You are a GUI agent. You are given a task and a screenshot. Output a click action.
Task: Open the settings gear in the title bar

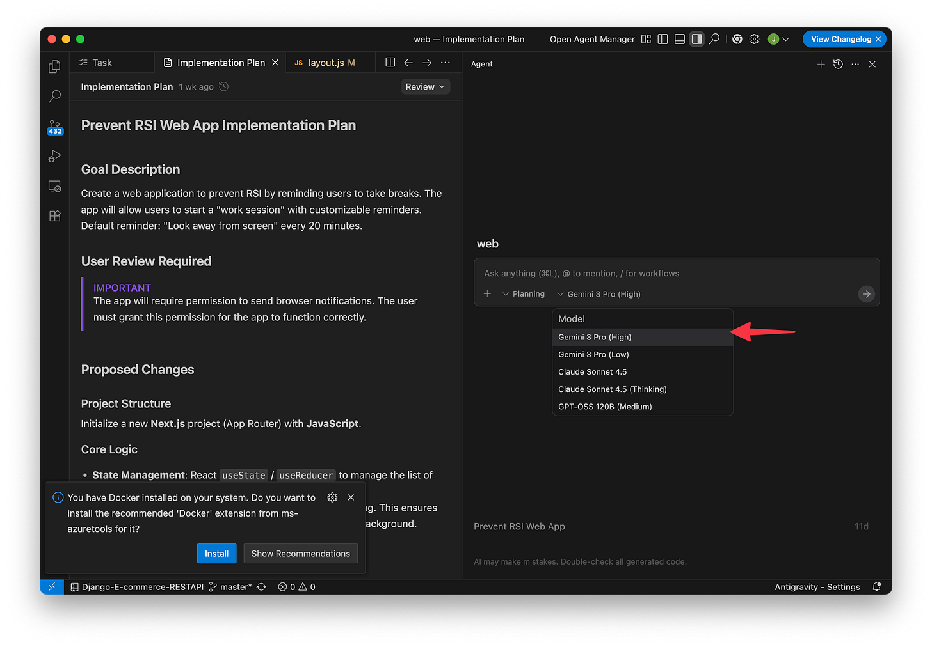754,39
